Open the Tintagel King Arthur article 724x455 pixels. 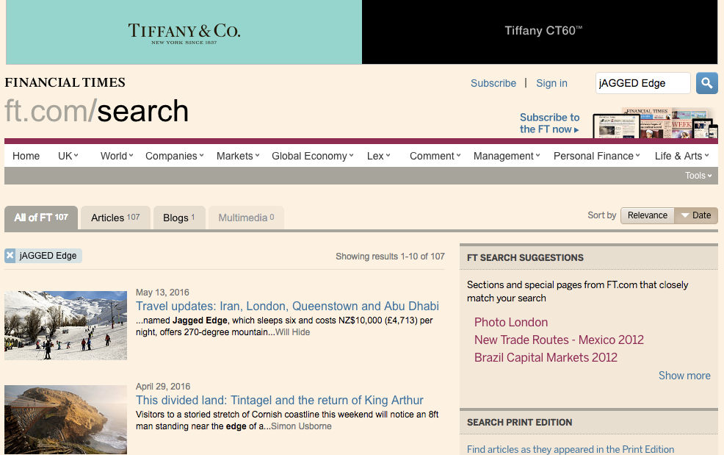click(x=279, y=400)
